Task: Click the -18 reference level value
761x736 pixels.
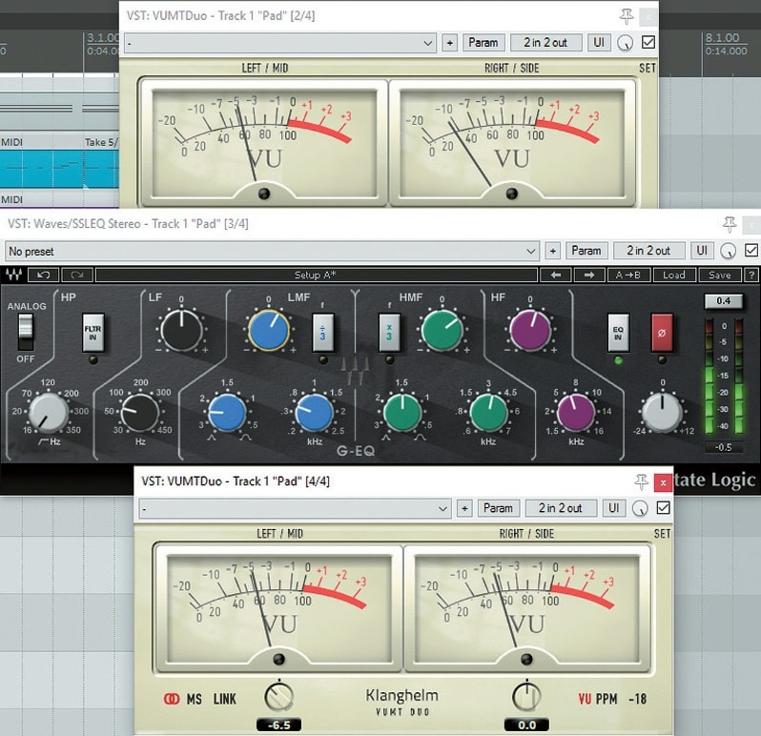Action: click(637, 699)
